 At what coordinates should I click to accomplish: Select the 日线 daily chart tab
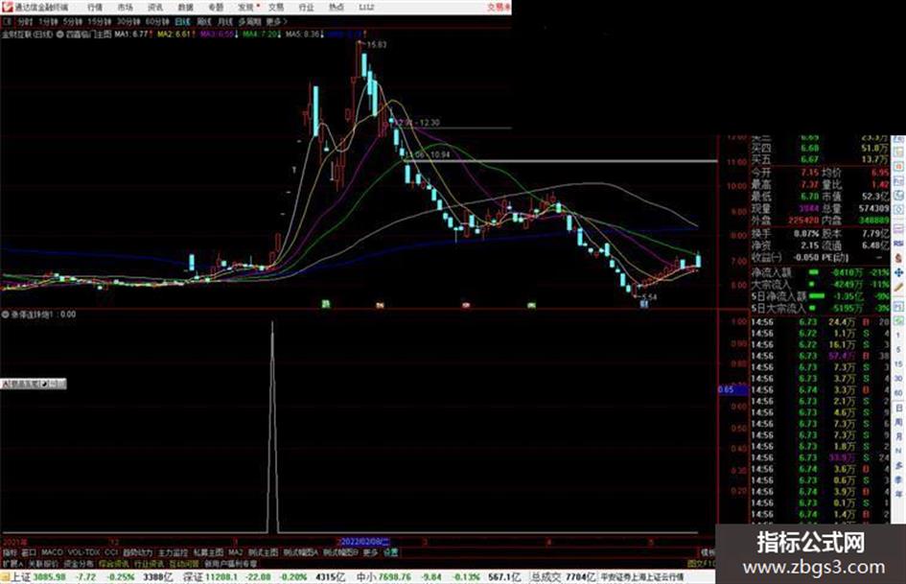pyautogui.click(x=182, y=21)
